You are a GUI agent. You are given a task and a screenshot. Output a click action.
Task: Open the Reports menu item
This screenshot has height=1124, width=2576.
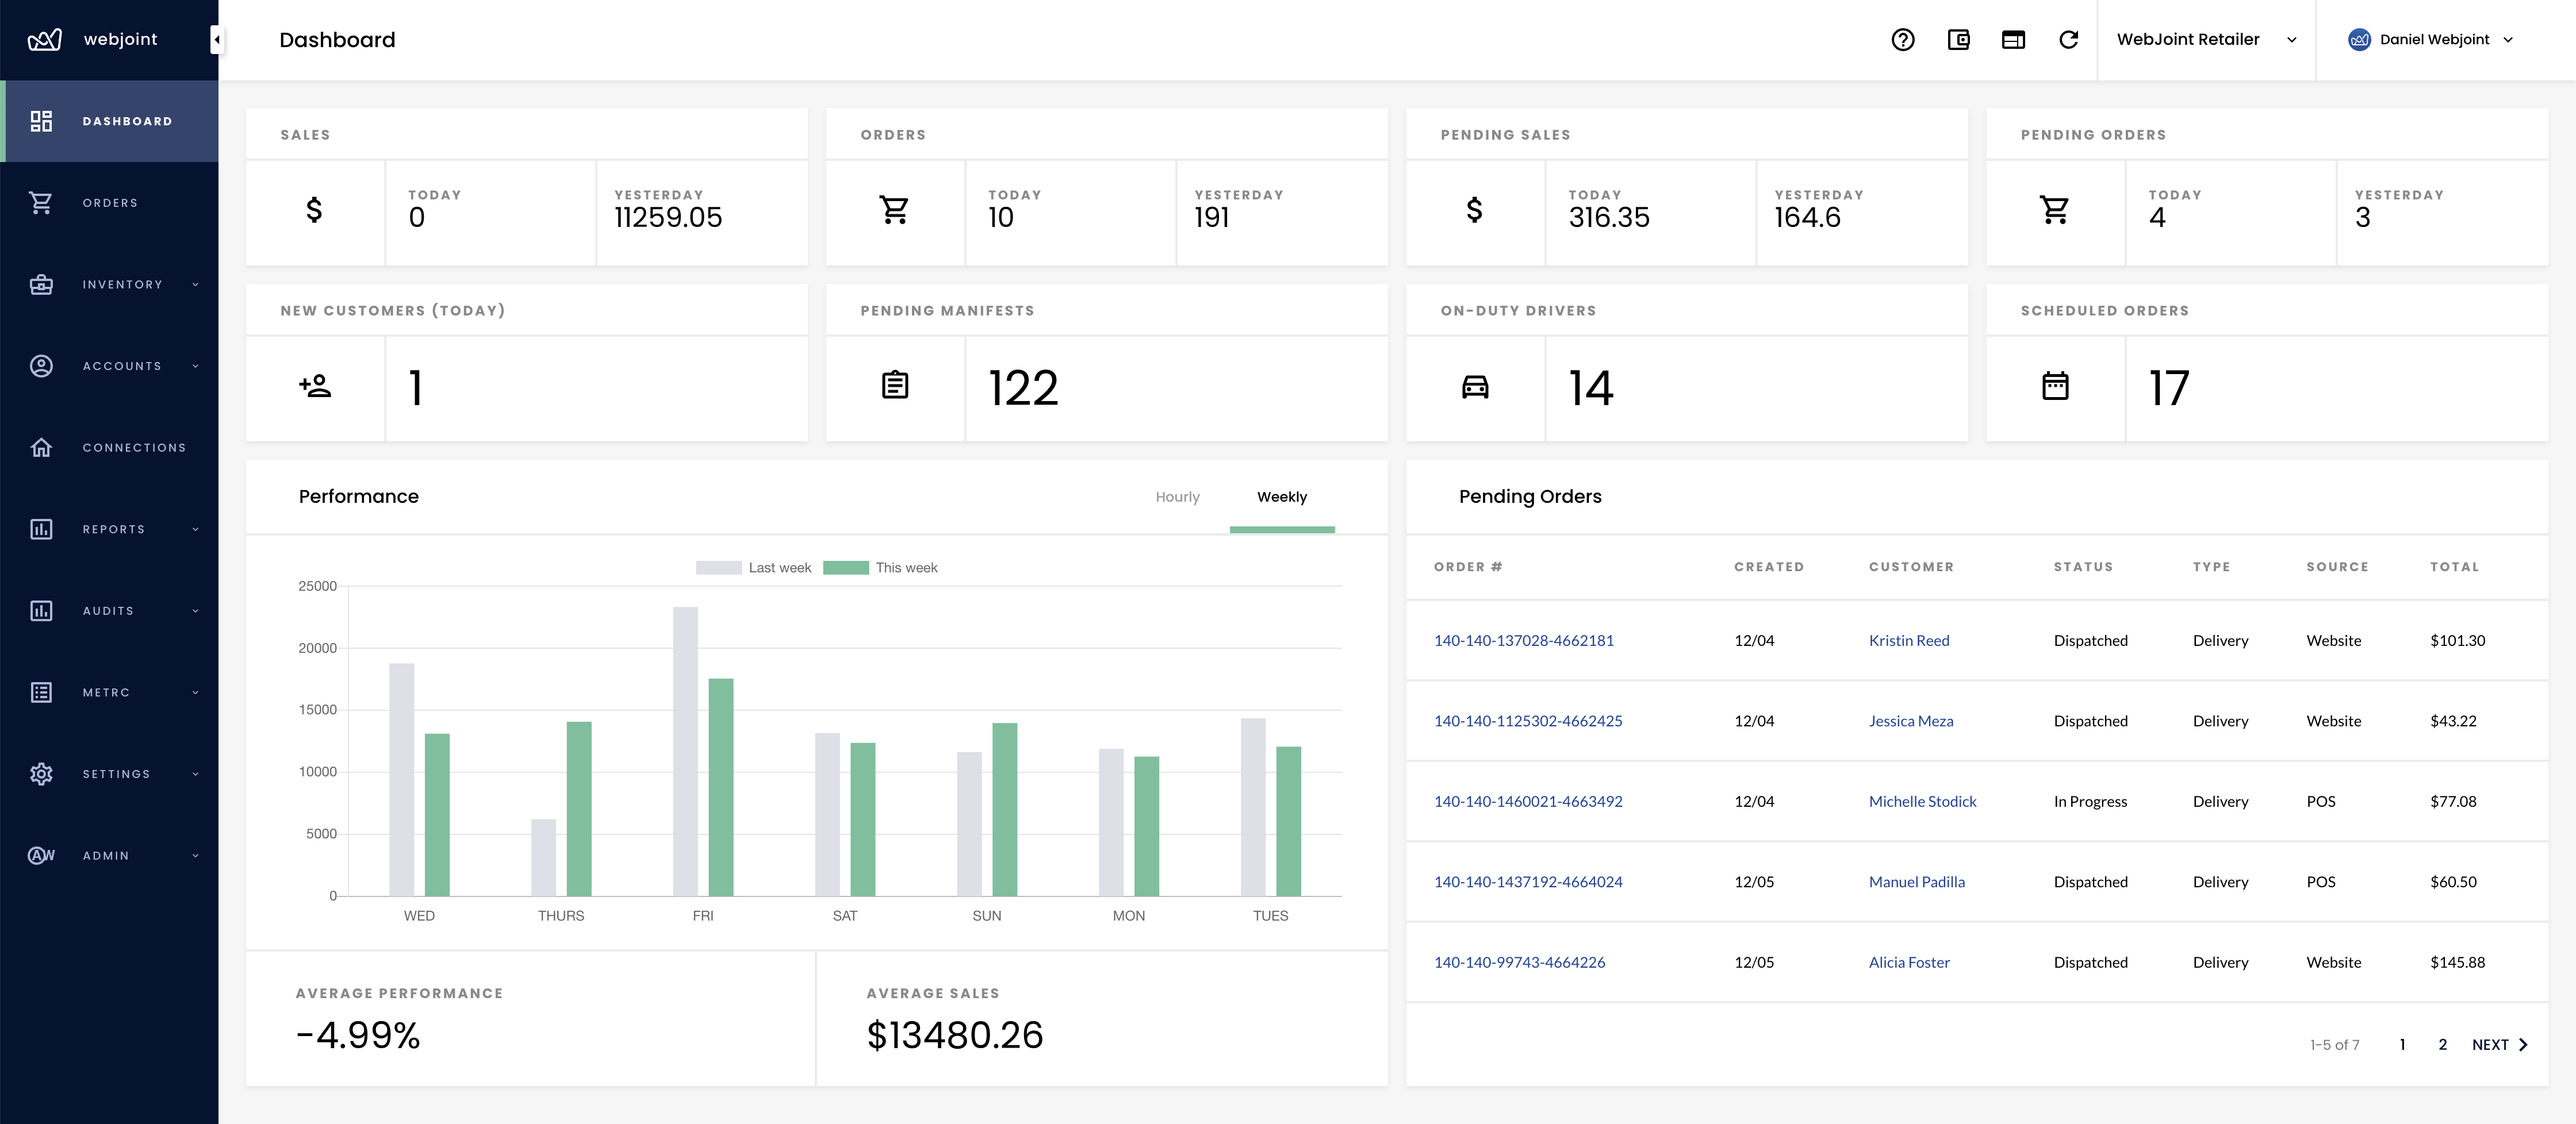click(x=113, y=529)
